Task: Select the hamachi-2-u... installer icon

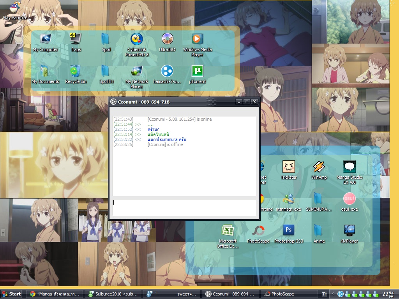Action: (x=167, y=74)
